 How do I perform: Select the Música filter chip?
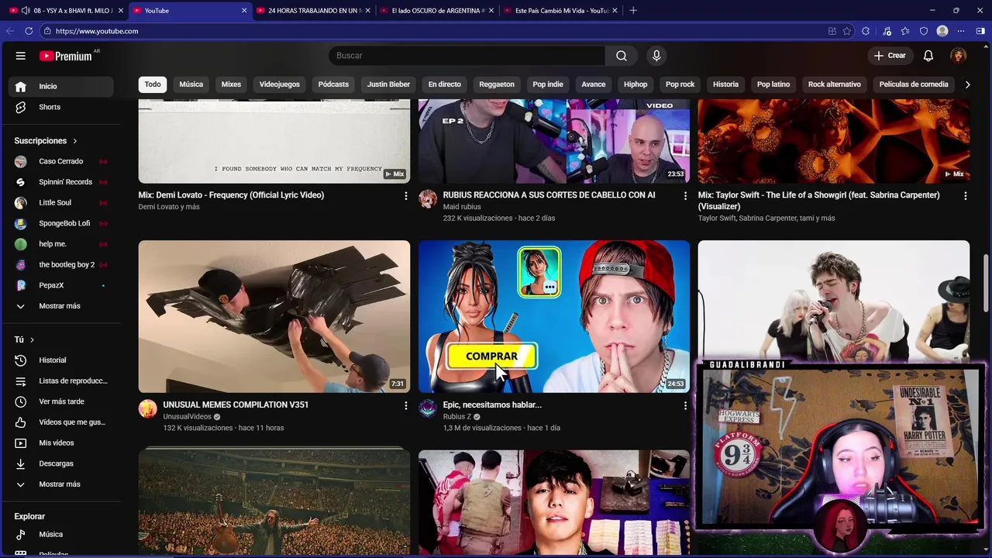click(191, 84)
